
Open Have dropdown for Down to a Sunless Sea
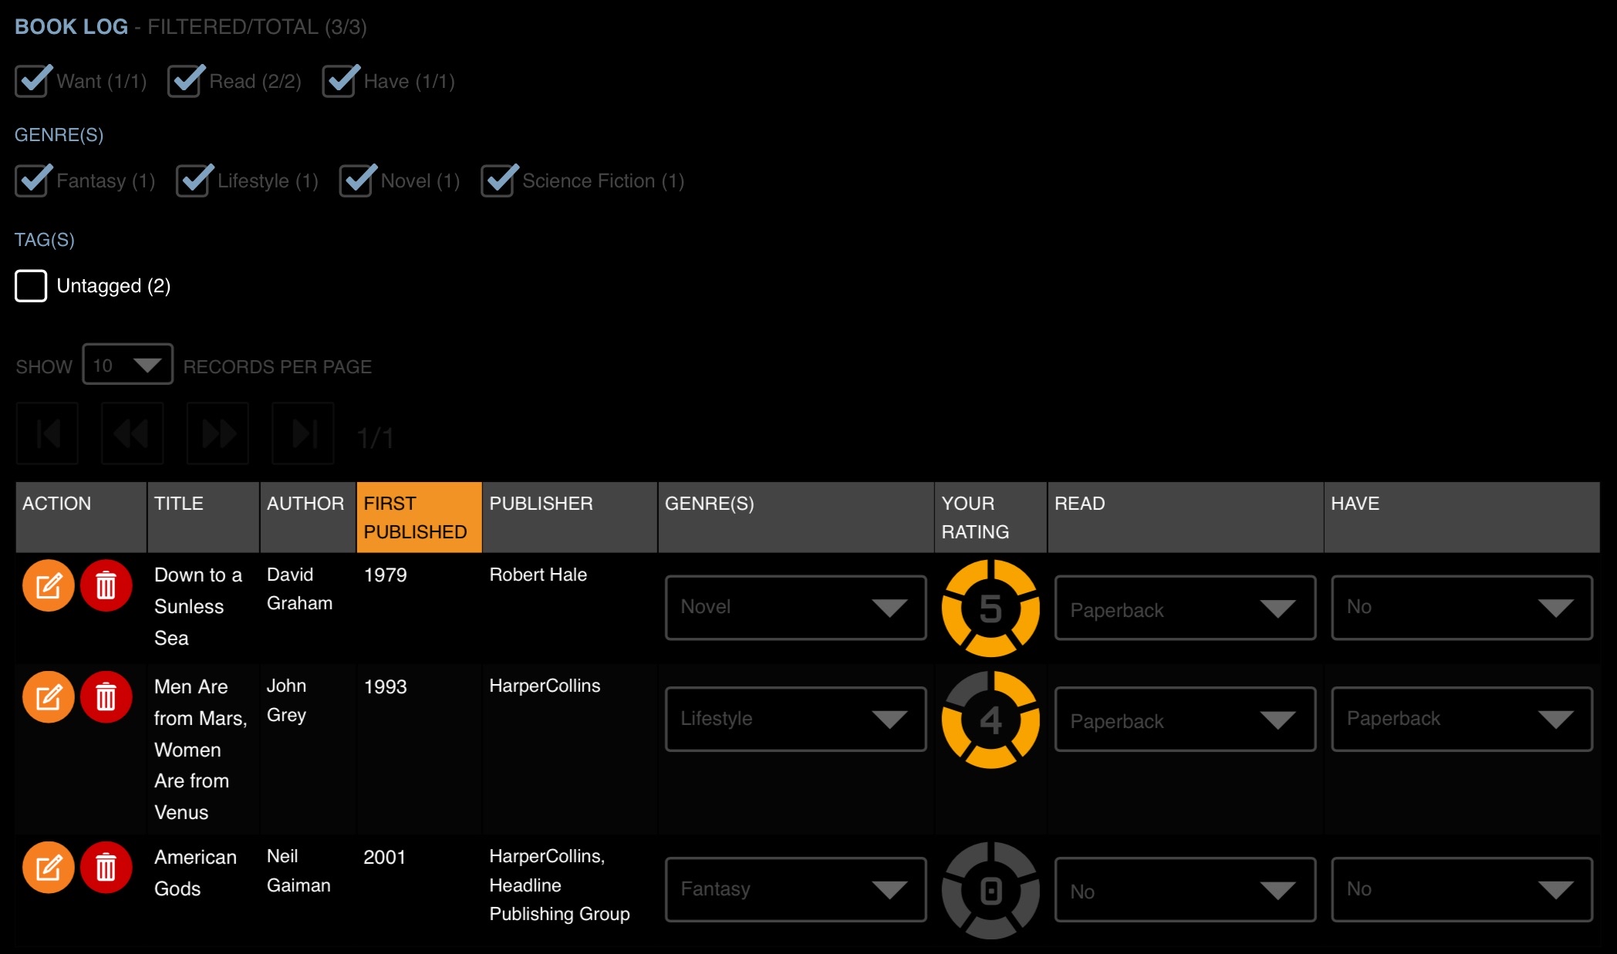pos(1462,608)
